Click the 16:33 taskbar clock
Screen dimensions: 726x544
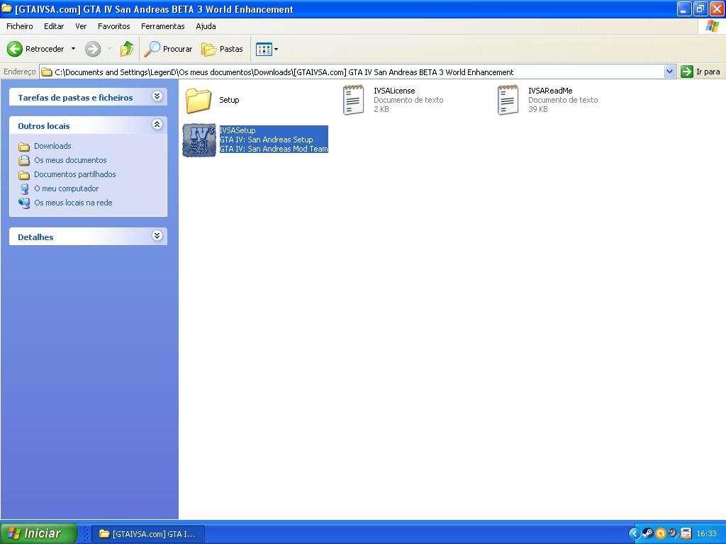coord(707,534)
